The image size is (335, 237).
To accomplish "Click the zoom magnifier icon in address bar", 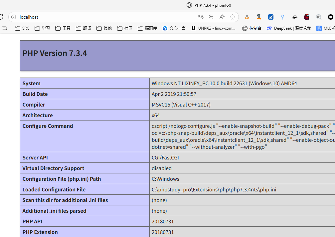I will 211,17.
